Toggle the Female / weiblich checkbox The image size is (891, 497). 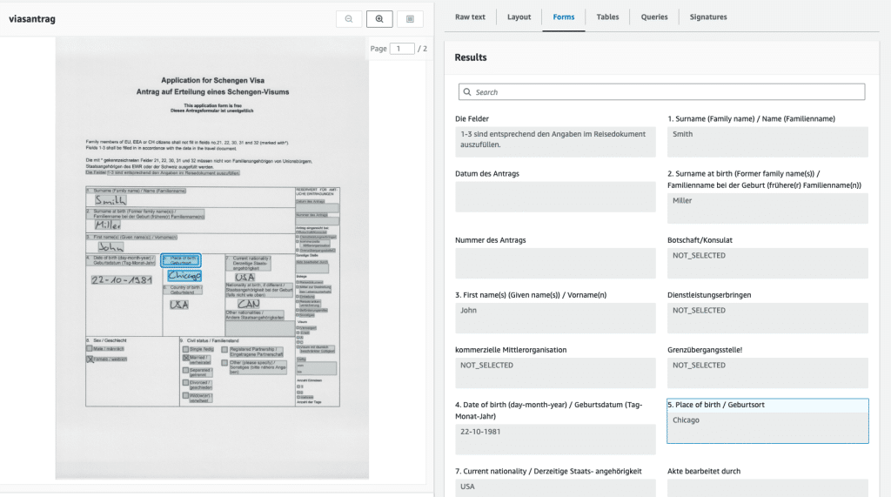[89, 358]
